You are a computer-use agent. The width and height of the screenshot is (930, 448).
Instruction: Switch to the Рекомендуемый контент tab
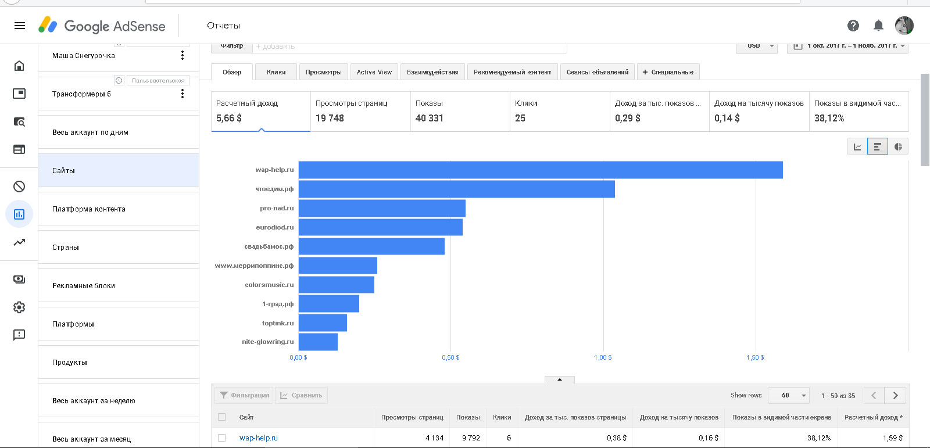click(x=512, y=72)
